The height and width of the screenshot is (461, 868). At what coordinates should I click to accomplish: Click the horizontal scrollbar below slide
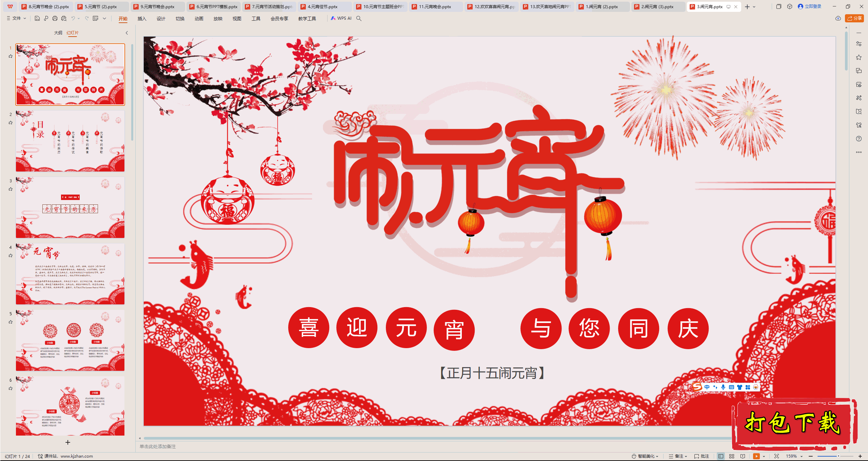pyautogui.click(x=437, y=438)
